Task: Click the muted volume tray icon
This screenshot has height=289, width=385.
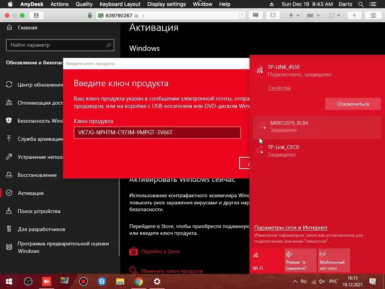Action: tap(322, 281)
